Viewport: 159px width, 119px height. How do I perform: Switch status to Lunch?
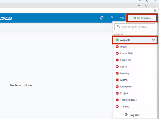135,66
